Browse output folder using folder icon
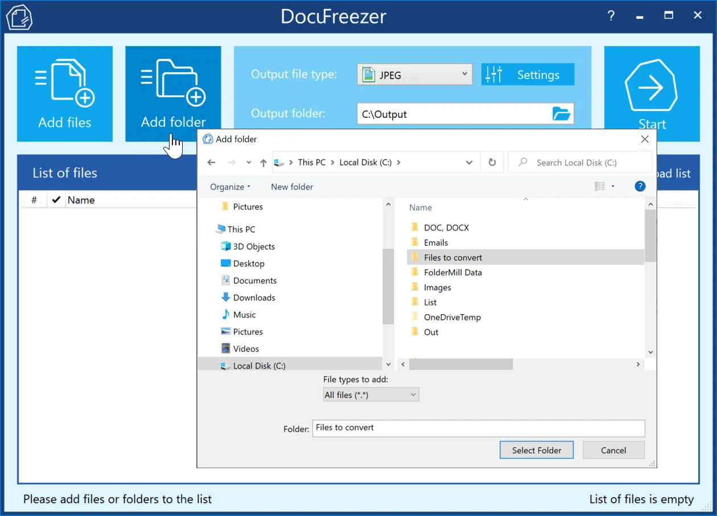Image resolution: width=717 pixels, height=516 pixels. click(561, 114)
